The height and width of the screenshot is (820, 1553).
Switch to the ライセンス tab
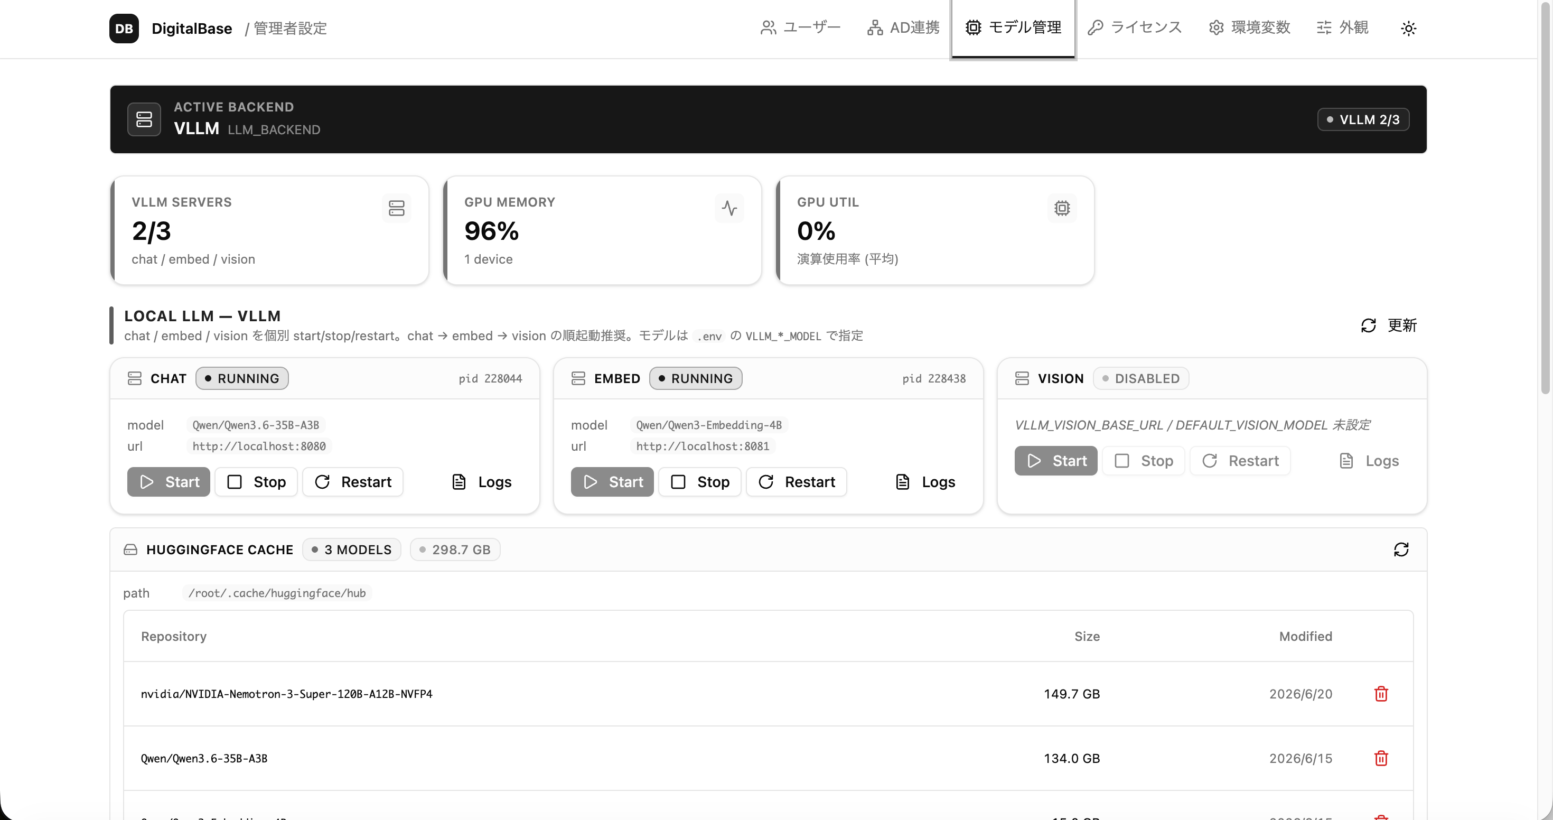1135,27
